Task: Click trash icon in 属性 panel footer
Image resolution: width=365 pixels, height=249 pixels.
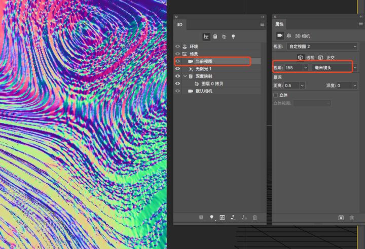Action: [352, 218]
